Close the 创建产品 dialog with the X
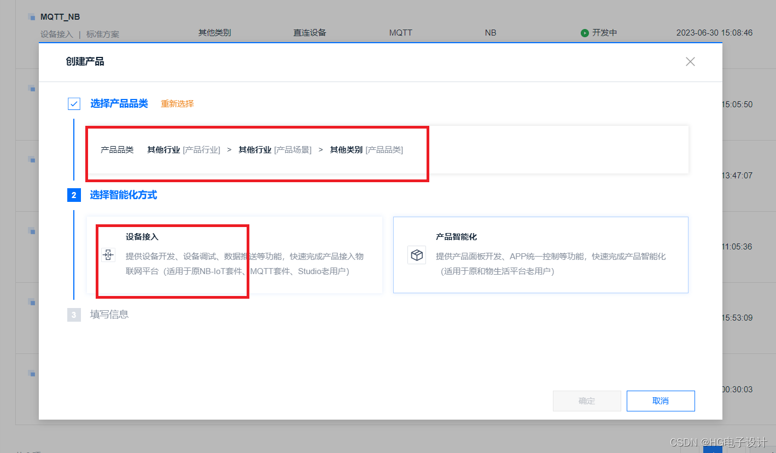This screenshot has width=776, height=453. click(x=690, y=62)
